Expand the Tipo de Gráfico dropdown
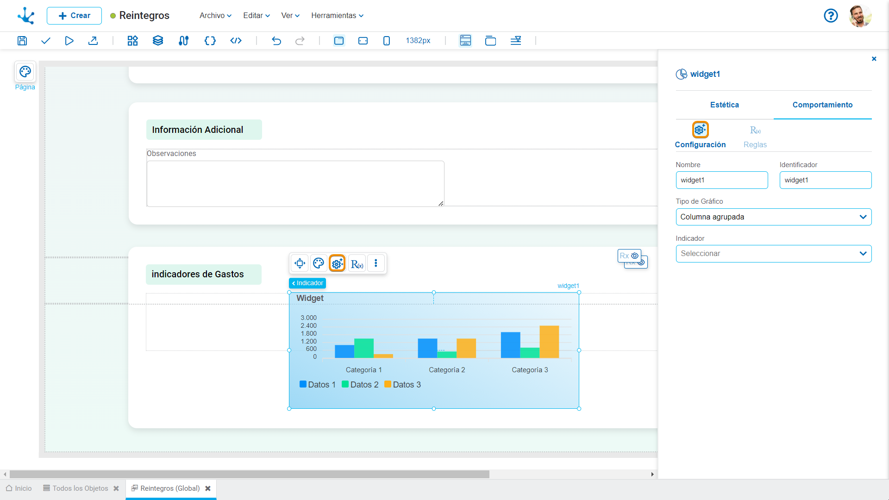Viewport: 889px width, 500px height. 774,217
